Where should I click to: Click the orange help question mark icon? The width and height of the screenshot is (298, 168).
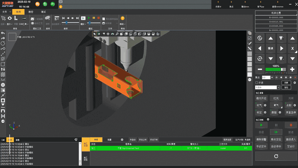[x=123, y=18]
